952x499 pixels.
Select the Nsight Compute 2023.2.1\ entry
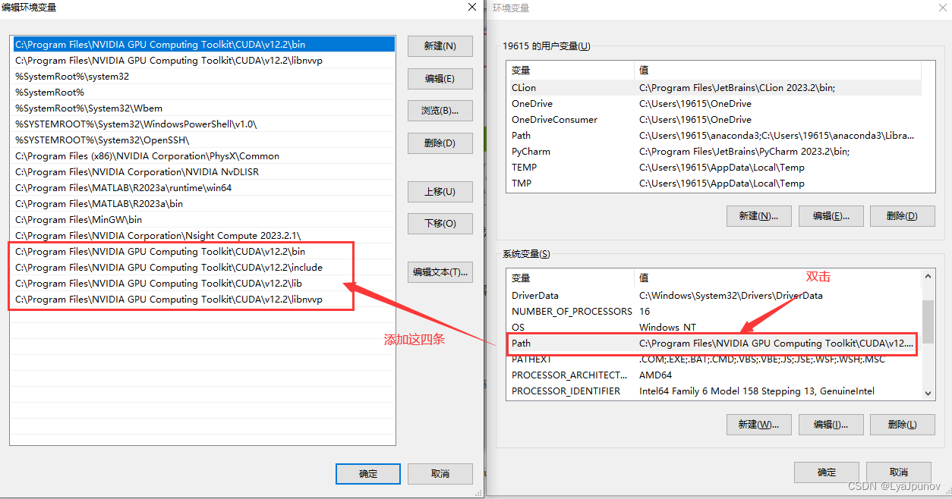click(203, 236)
